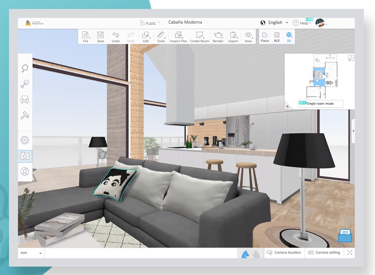Open the Export menu

click(233, 37)
